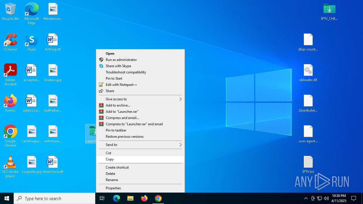Show hidden system tray icons
Image resolution: width=363 pixels, height=204 pixels.
[x=306, y=198]
